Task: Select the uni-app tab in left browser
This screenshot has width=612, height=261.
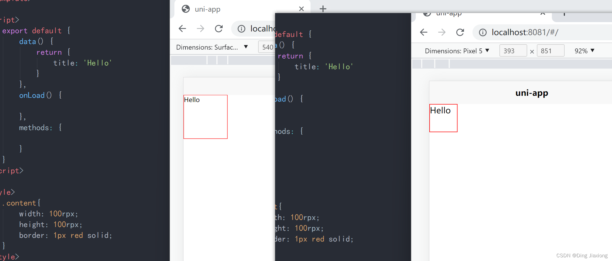Action: point(242,9)
